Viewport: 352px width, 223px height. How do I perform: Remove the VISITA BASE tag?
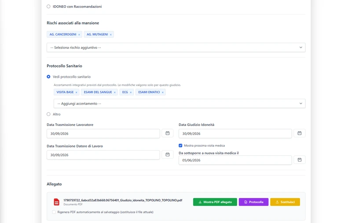pyautogui.click(x=76, y=92)
